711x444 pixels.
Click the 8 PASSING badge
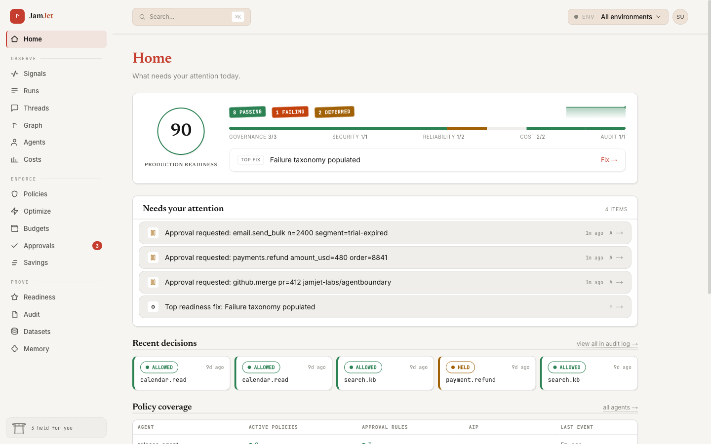pos(247,112)
